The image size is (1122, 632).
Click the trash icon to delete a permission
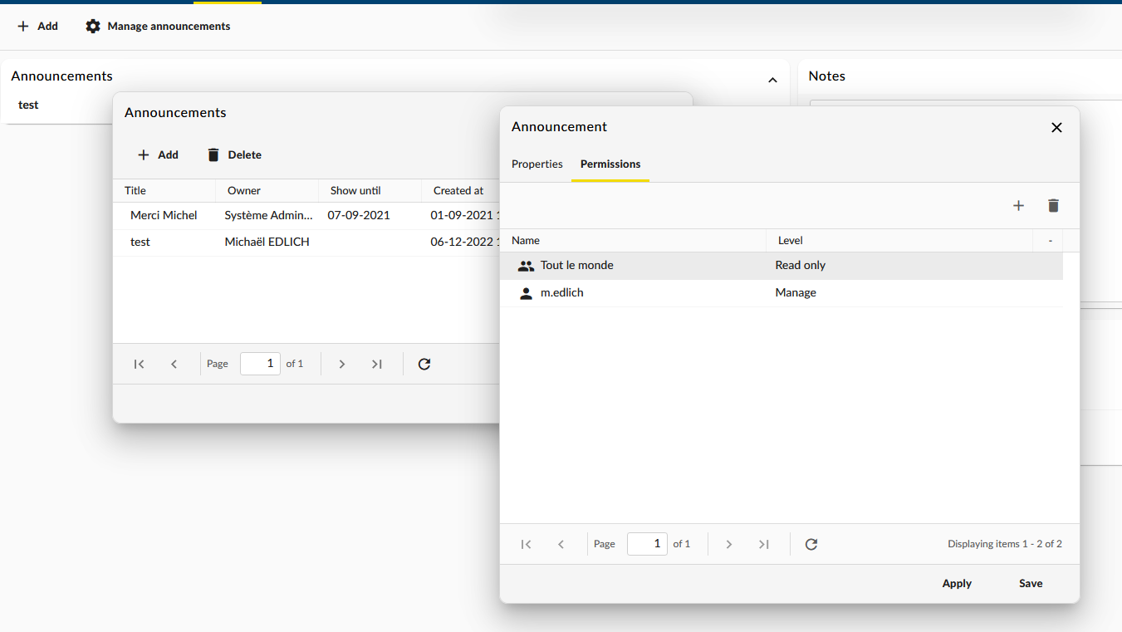1053,205
